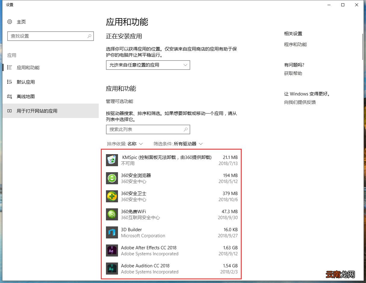
Task: Select 离线地图 in the sidebar
Action: 51,96
